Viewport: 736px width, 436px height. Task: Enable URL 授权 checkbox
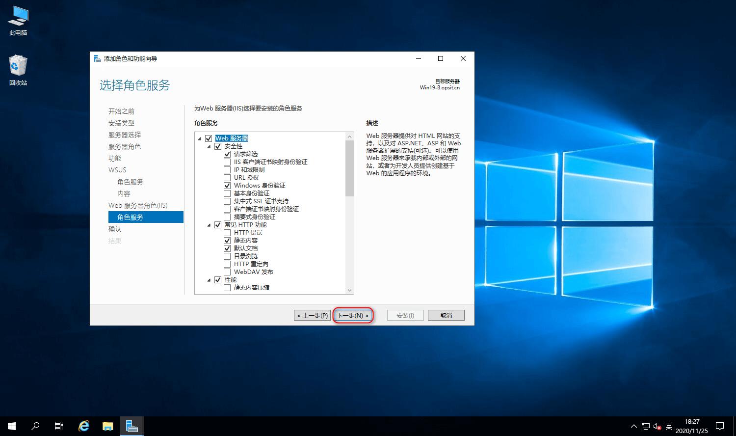coord(227,178)
